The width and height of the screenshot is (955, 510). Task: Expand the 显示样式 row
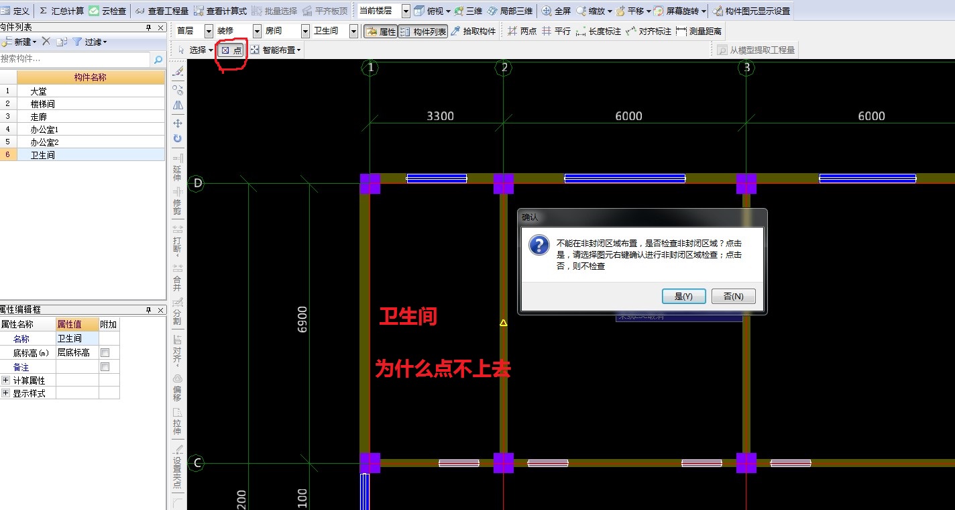tap(5, 393)
